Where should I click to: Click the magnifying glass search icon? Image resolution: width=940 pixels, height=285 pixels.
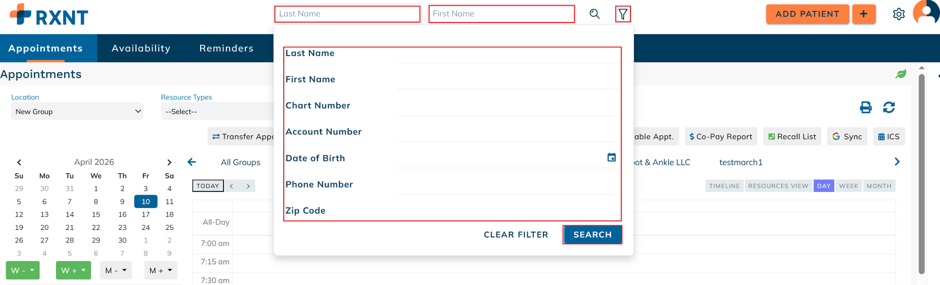pos(594,14)
